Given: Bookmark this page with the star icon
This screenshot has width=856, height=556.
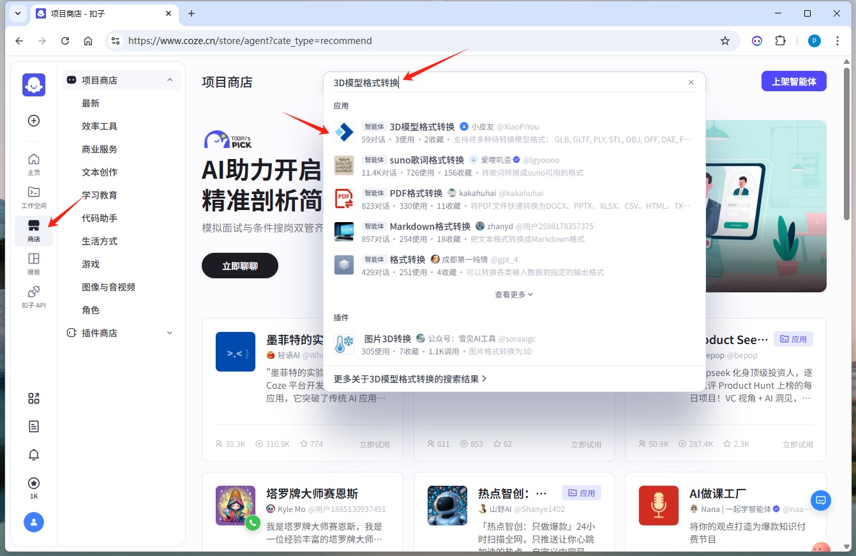Looking at the screenshot, I should click(x=725, y=41).
